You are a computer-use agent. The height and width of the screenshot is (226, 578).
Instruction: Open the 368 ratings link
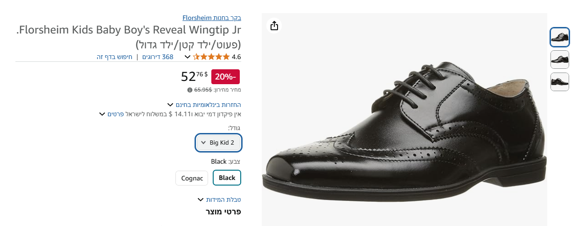158,57
